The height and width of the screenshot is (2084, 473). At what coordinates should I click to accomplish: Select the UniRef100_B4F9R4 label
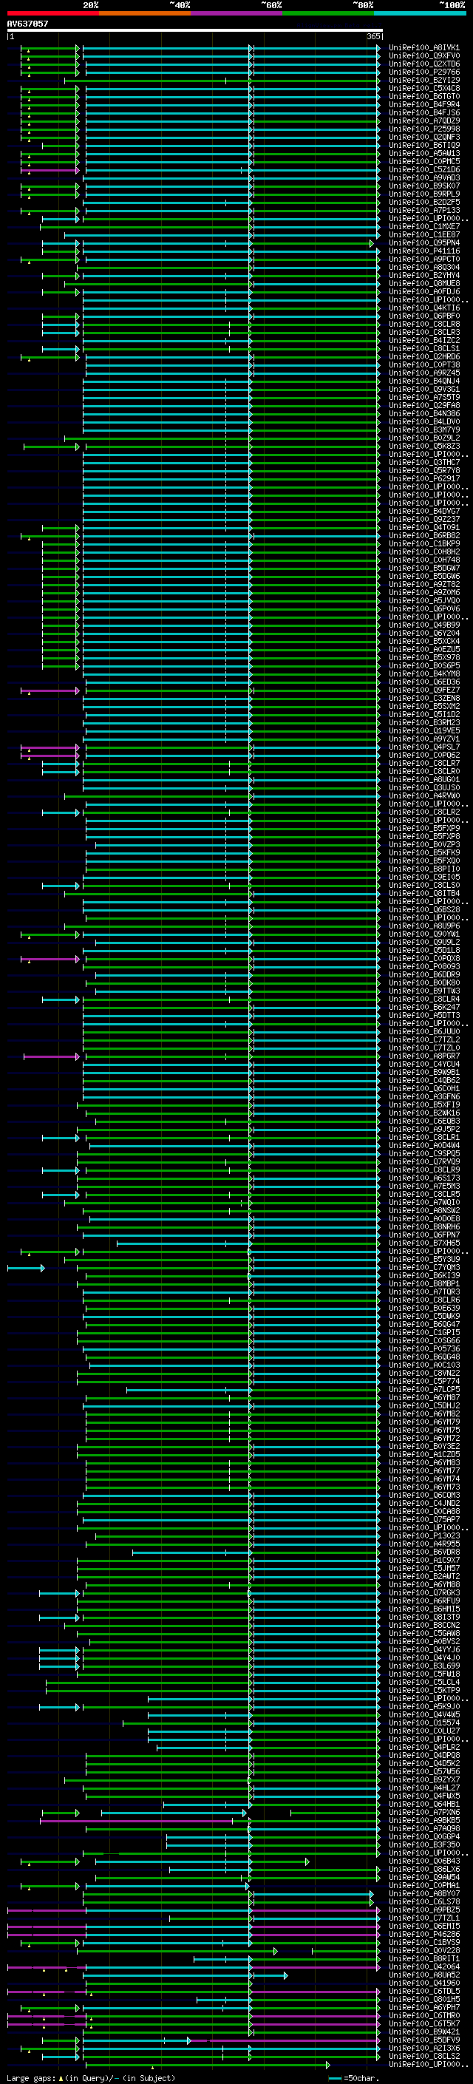(424, 104)
